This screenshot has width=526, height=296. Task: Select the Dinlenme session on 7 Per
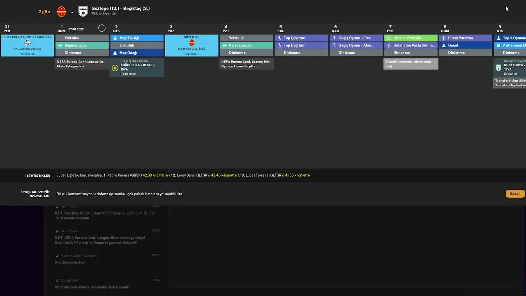pos(411,53)
